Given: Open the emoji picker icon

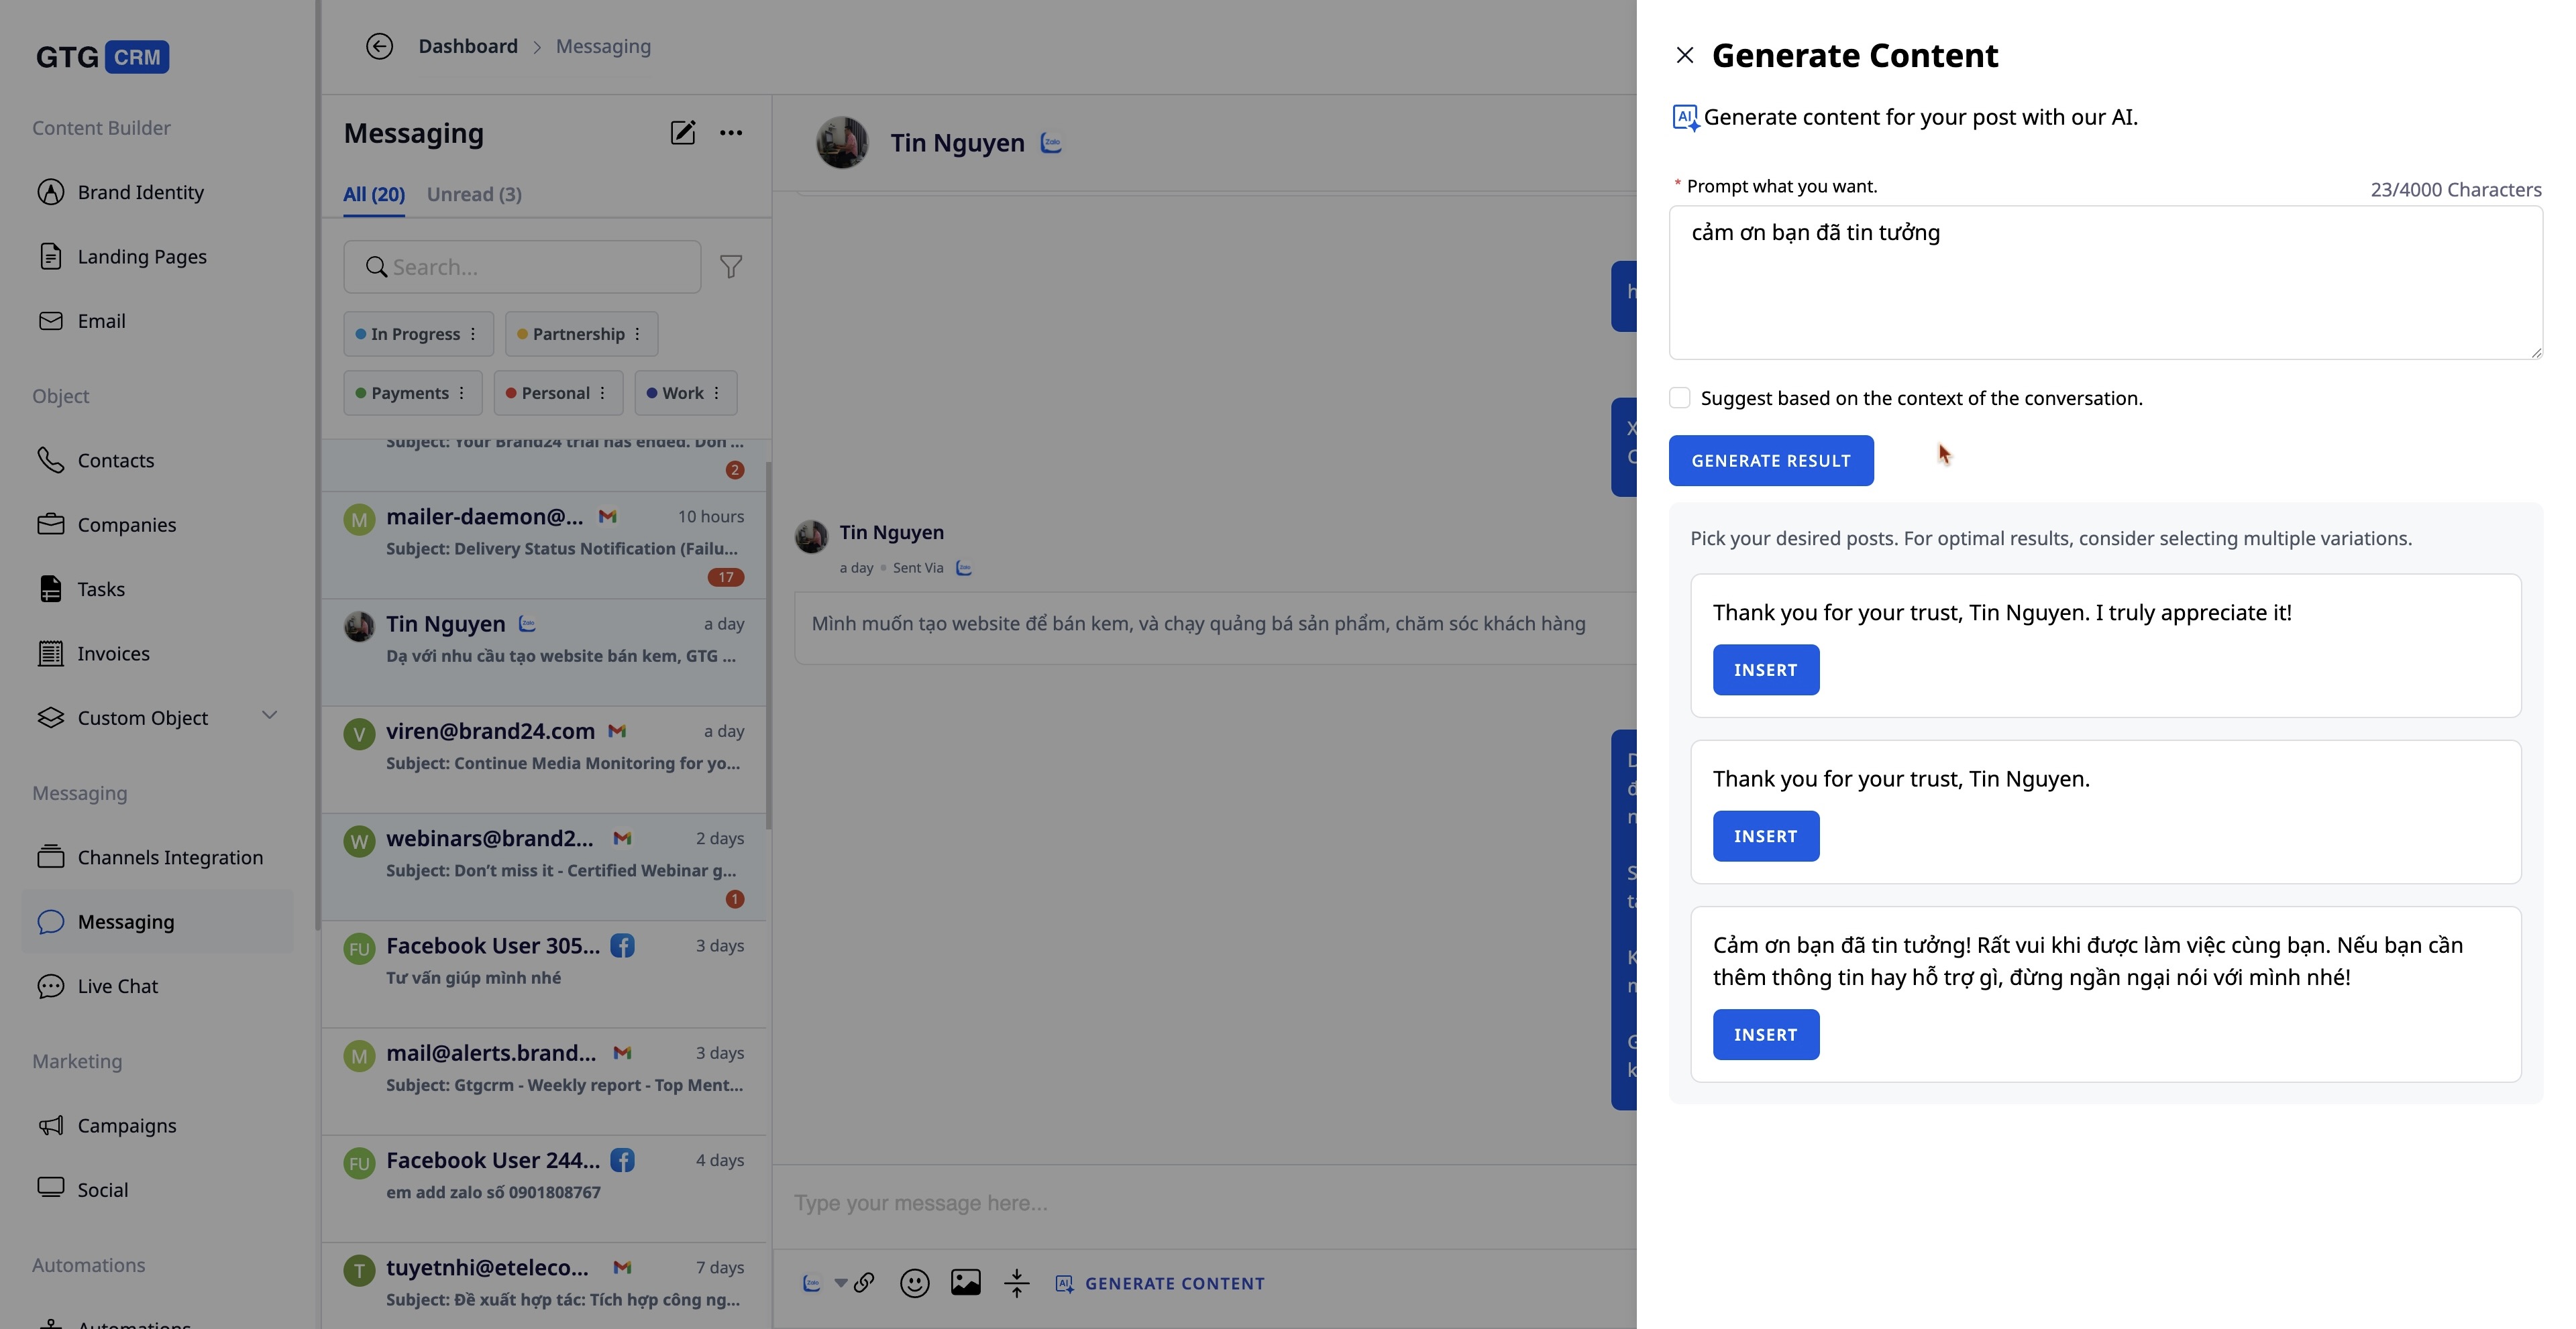Looking at the screenshot, I should point(914,1283).
